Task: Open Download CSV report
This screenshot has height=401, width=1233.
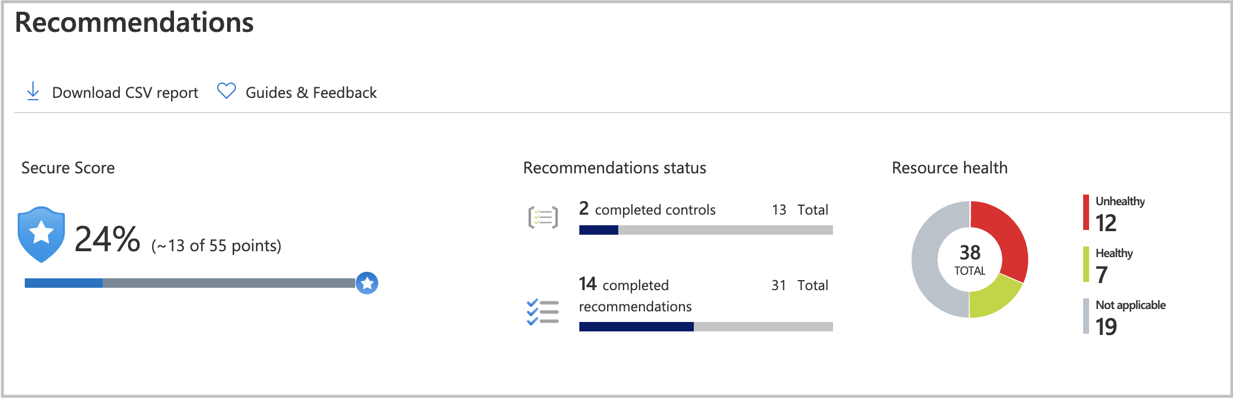Action: pos(125,93)
